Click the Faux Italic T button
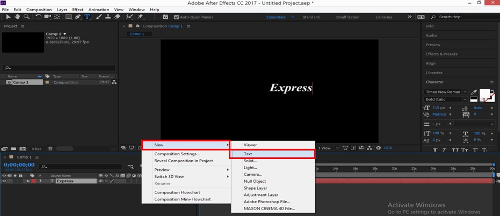Screen dimensions: 500x216 click(x=445, y=149)
